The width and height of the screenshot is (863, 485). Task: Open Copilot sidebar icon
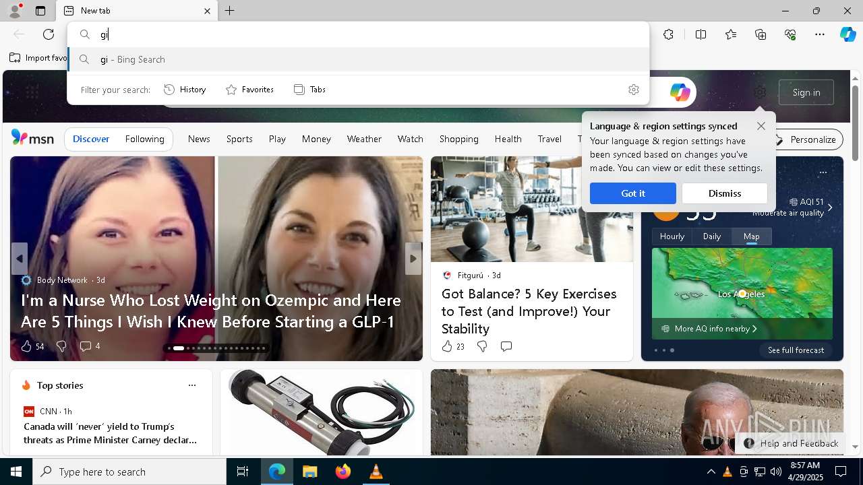point(847,34)
